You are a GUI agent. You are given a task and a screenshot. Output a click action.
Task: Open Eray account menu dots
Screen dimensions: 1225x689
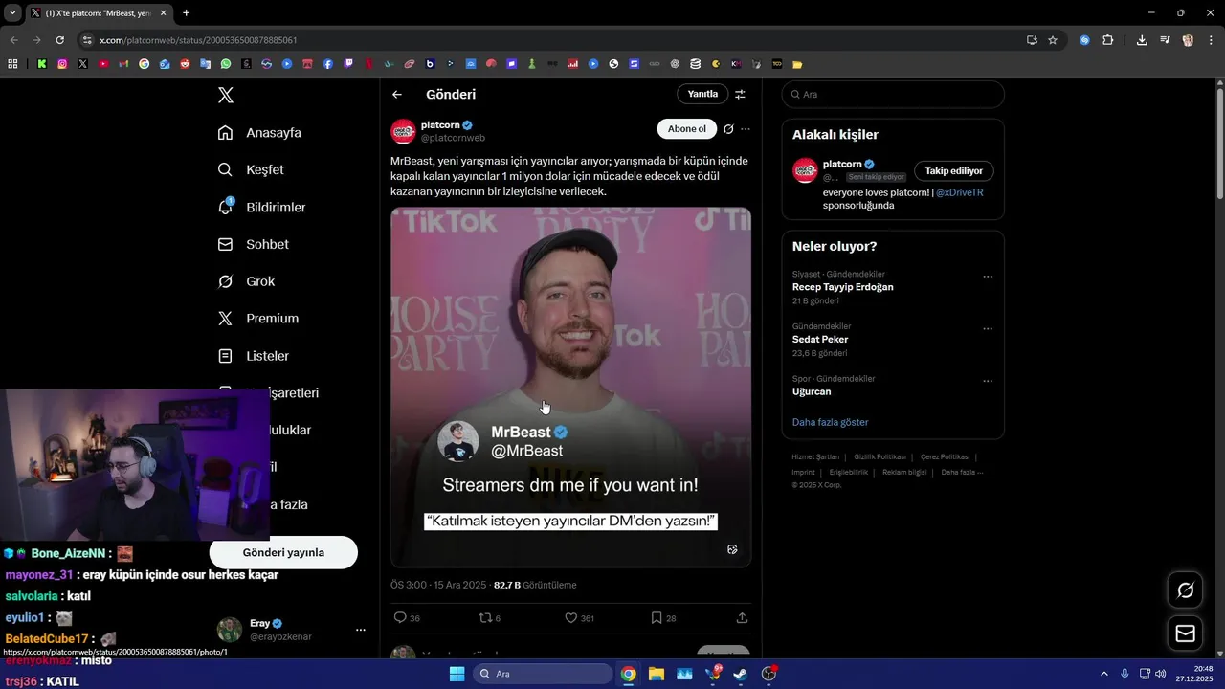click(x=361, y=630)
